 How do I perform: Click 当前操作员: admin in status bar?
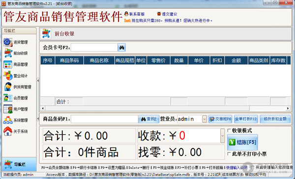tap(18, 175)
